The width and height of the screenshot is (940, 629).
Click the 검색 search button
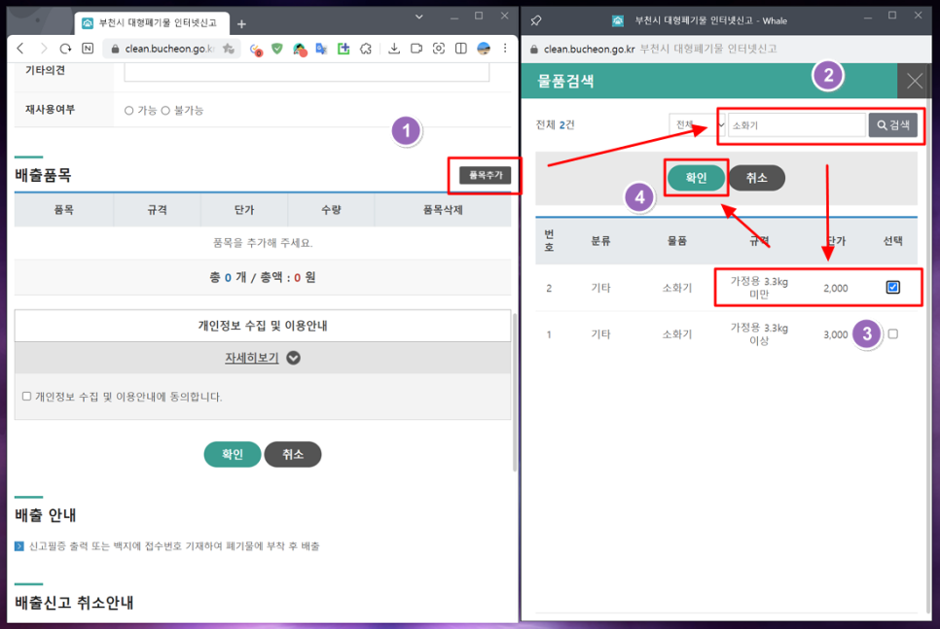(892, 125)
